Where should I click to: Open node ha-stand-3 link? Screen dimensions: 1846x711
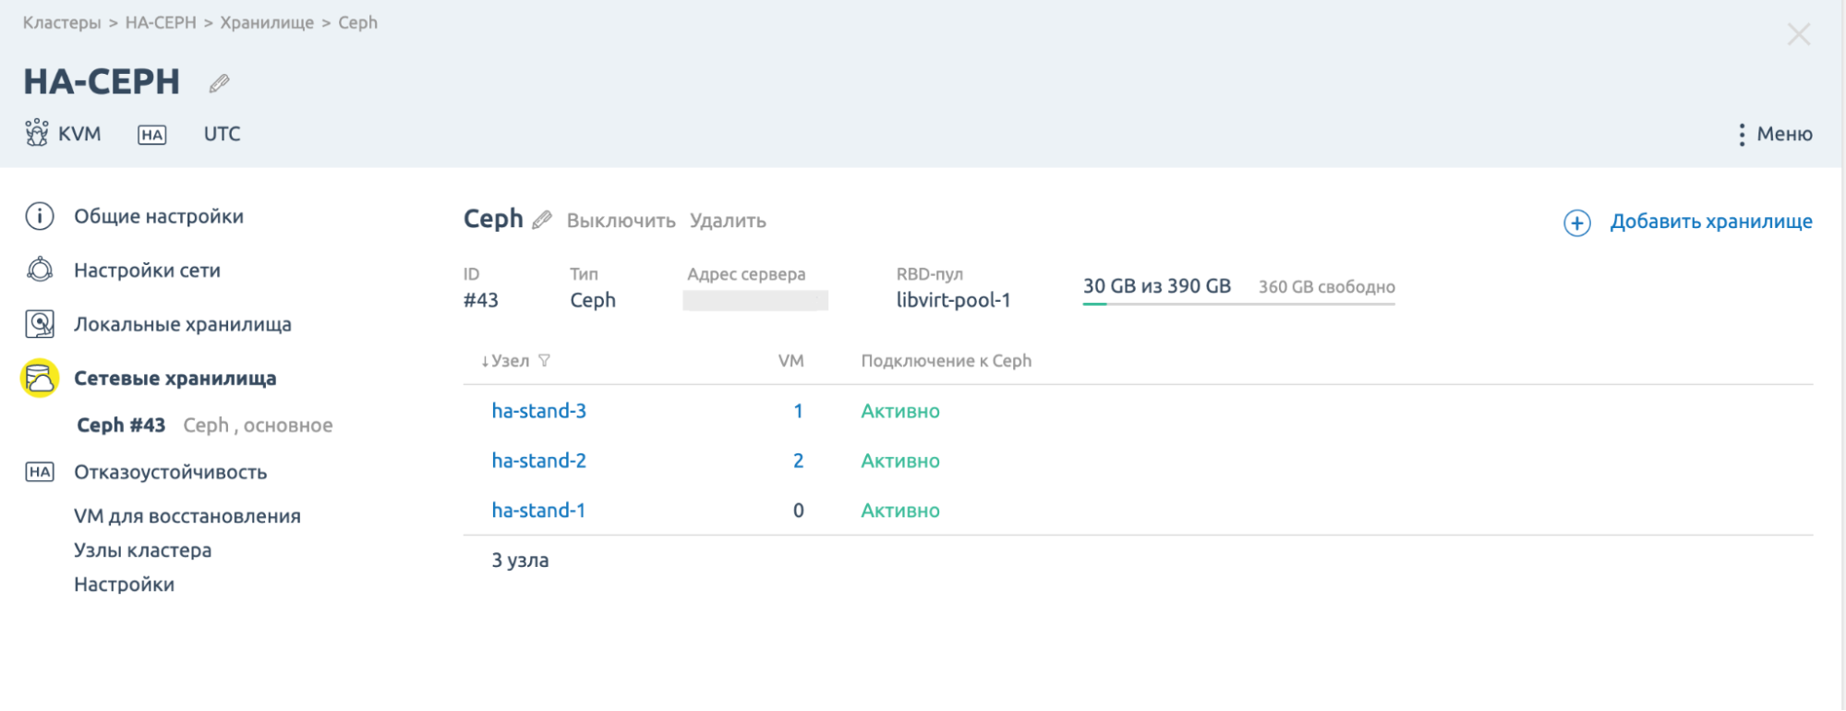538,411
